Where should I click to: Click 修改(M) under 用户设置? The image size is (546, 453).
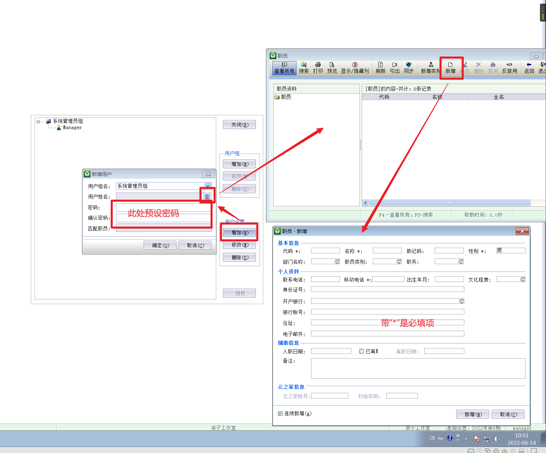(x=239, y=245)
